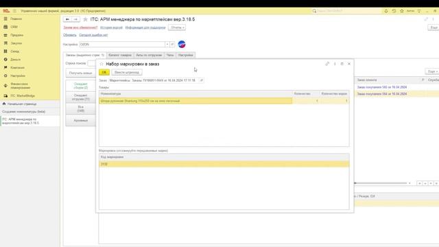The width and height of the screenshot is (439, 247).
Task: Click the Код маркировки column header
Action: (224, 157)
